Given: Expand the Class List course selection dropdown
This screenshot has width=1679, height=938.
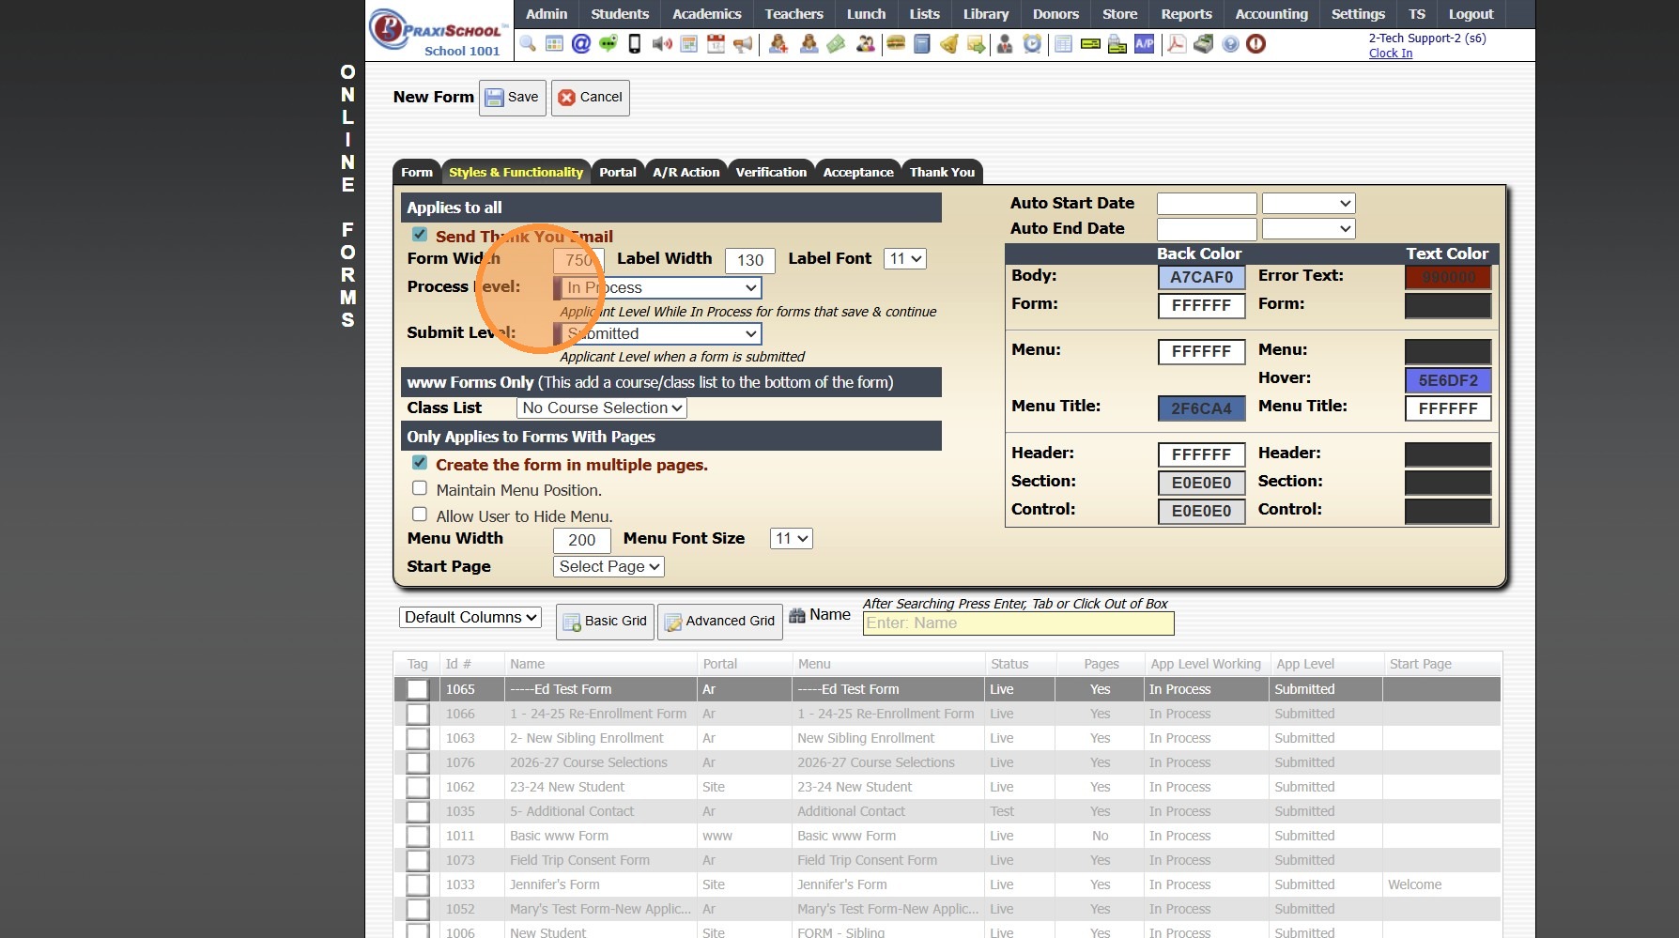Looking at the screenshot, I should [x=601, y=407].
